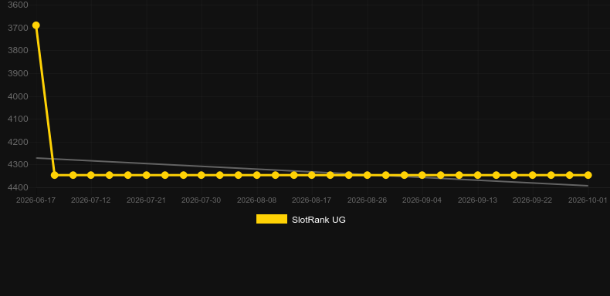Viewport: 610px width, 296px height.
Task: Select the data point above 2026-07-21
Action: coord(146,175)
